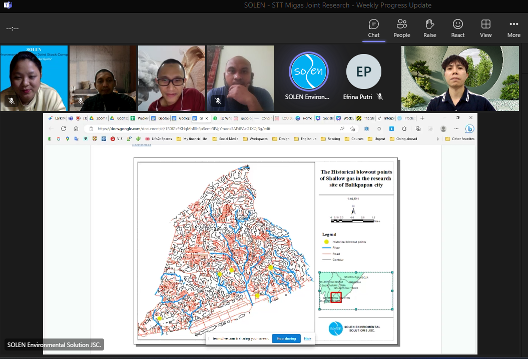Open the Other favorites folder
Image resolution: width=528 pixels, height=359 pixels.
coord(460,139)
